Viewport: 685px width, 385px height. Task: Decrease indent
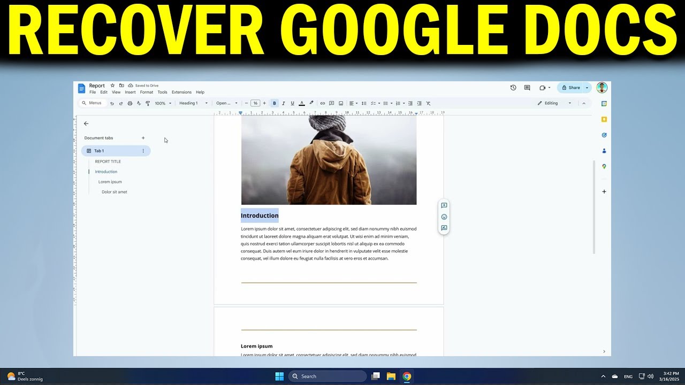tap(410, 103)
